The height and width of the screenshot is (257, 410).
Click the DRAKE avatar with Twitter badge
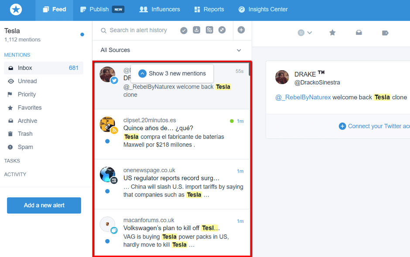pyautogui.click(x=108, y=74)
